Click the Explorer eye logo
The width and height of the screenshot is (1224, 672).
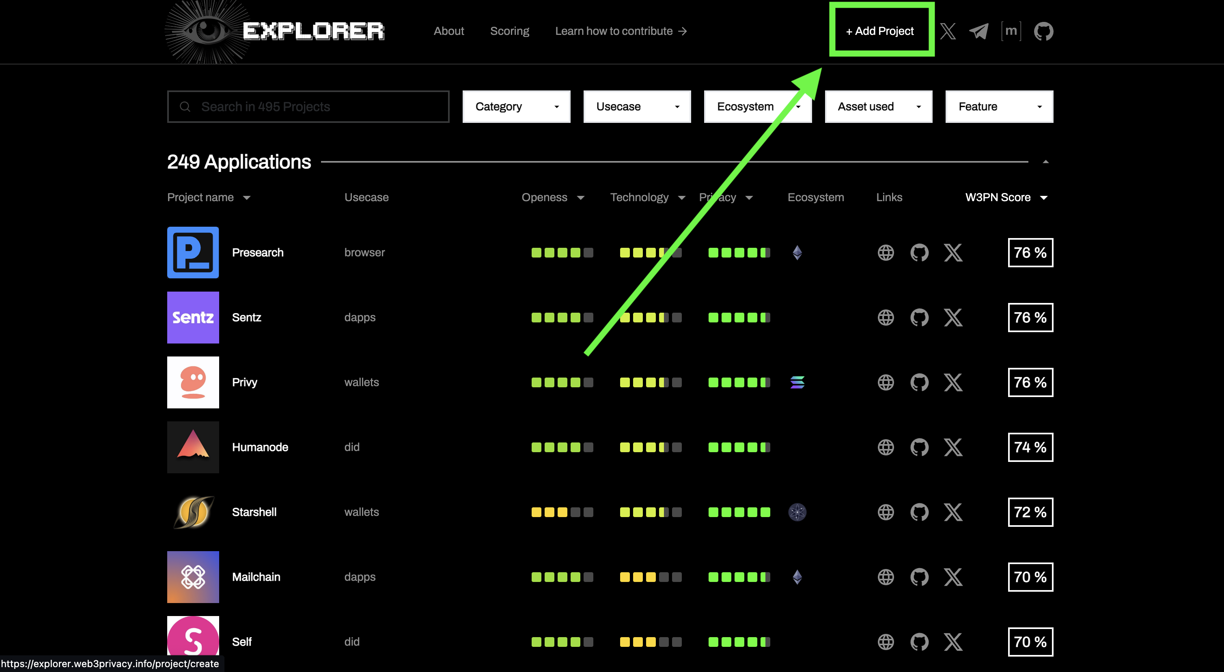point(208,32)
